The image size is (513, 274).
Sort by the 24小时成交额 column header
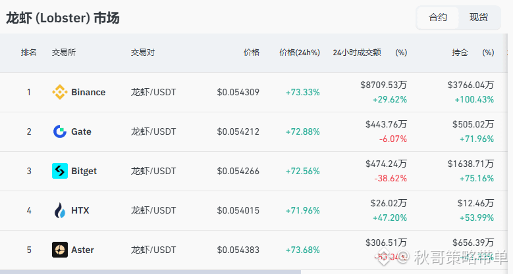357,53
